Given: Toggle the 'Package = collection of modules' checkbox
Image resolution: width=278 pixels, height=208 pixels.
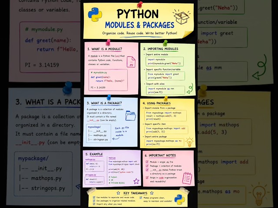Looking at the screenshot, I should [147, 166].
